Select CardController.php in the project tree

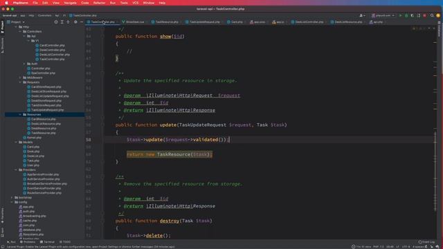pos(52,45)
